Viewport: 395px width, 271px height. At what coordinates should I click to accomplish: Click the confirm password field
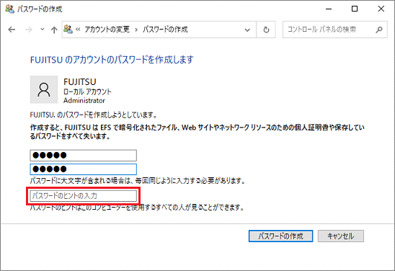(x=84, y=169)
